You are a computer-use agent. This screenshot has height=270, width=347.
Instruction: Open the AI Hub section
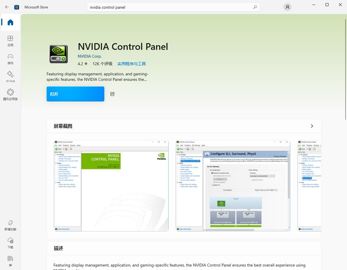pyautogui.click(x=10, y=77)
